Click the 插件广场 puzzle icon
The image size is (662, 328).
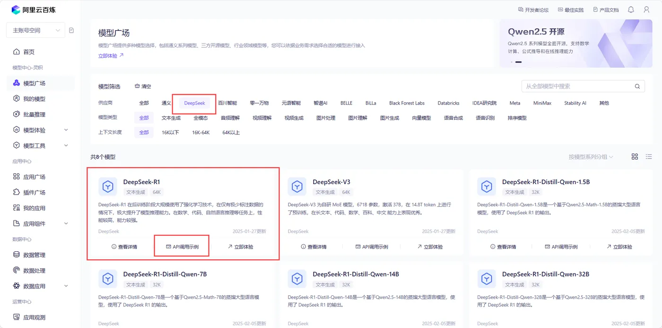pos(17,193)
